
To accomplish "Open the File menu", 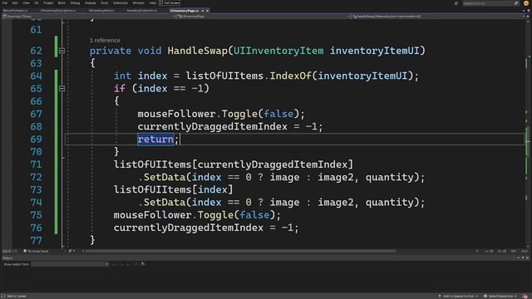I will click(5, 2).
